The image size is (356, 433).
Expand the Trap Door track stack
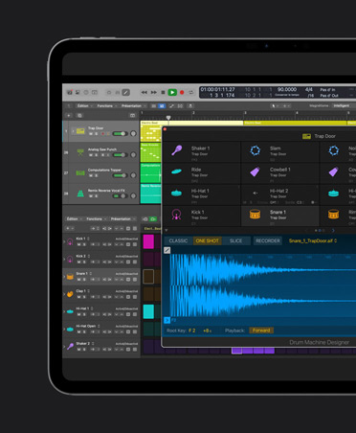[x=73, y=131]
